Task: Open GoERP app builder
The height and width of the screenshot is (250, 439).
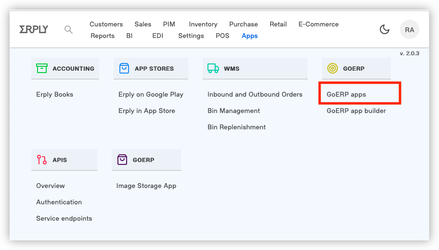Action: 356,111
